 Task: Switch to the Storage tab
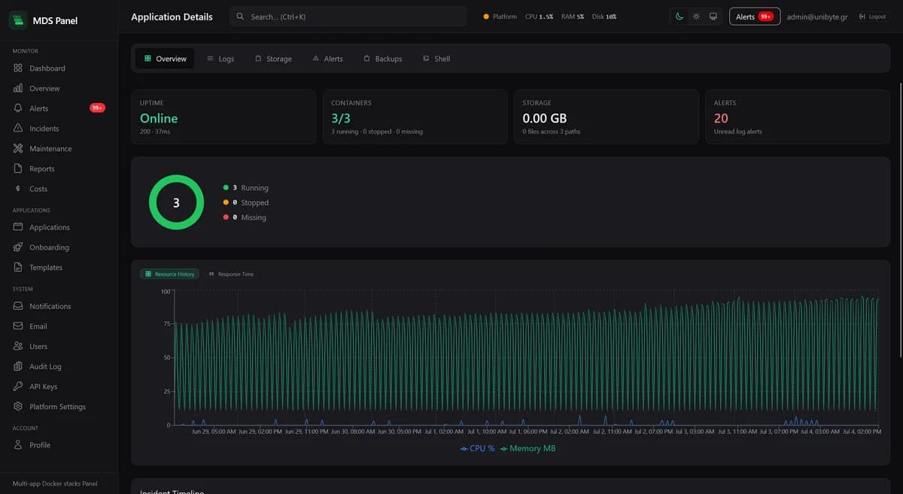coord(273,59)
